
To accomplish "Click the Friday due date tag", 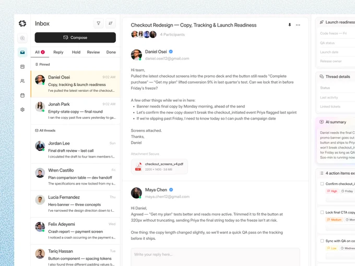I will click(x=347, y=191).
